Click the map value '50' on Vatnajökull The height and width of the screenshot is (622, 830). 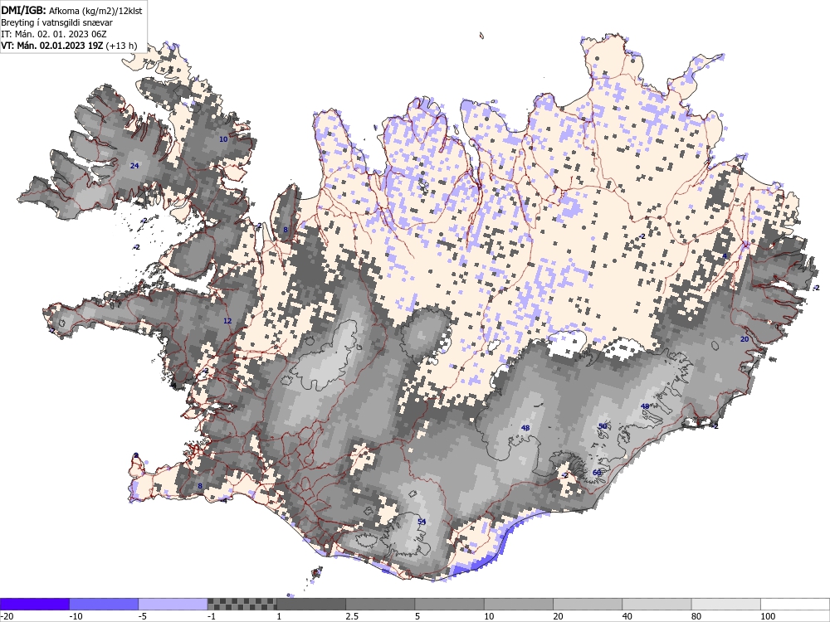pos(603,425)
